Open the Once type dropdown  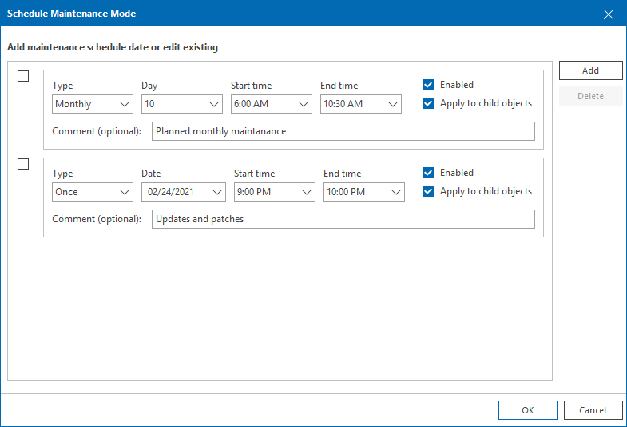pos(93,192)
